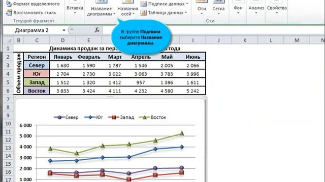This screenshot has width=325, height=182.
Task: Expand the Таблица данных arrow
Action: (x=186, y=13)
